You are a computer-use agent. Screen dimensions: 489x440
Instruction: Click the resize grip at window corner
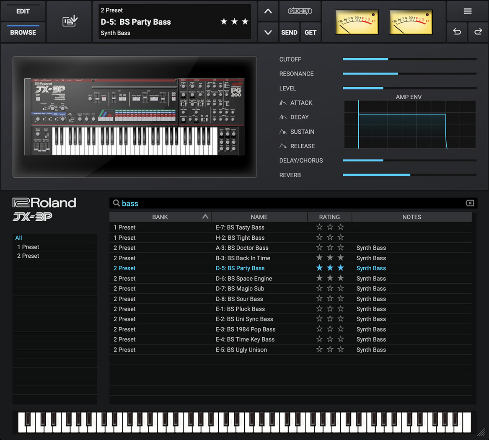pyautogui.click(x=482, y=432)
